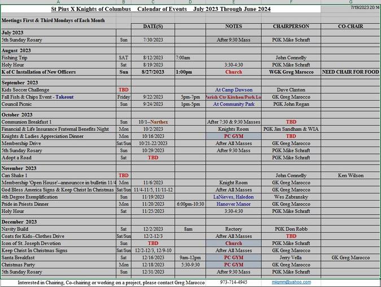The image size is (381, 287).
Task: Click the timestamp cell 7/19/2023 20:14
Action: [x=364, y=7]
